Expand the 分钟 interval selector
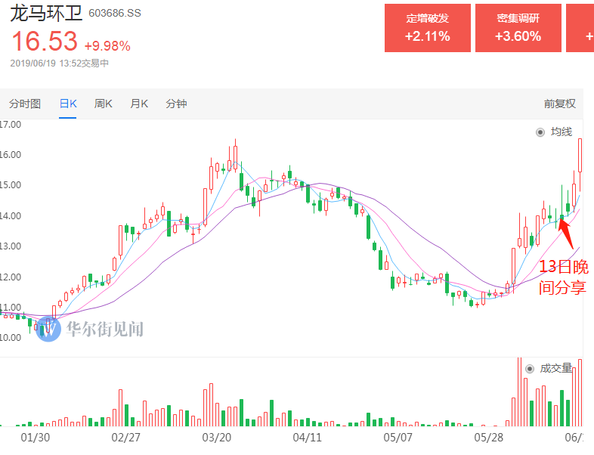The image size is (594, 455). click(x=176, y=104)
